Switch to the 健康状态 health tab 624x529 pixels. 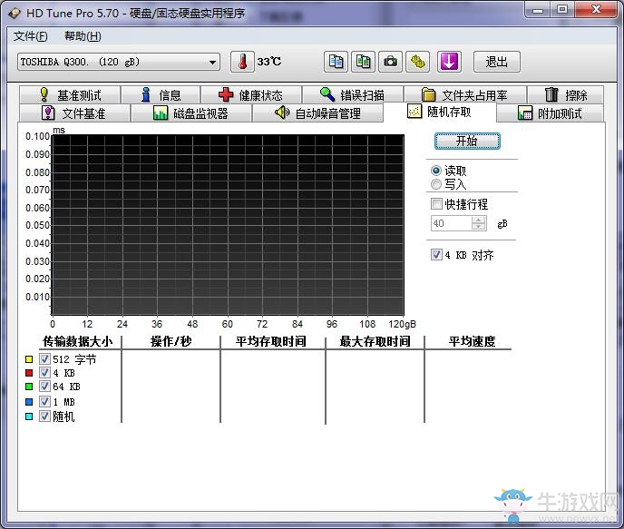pos(250,95)
